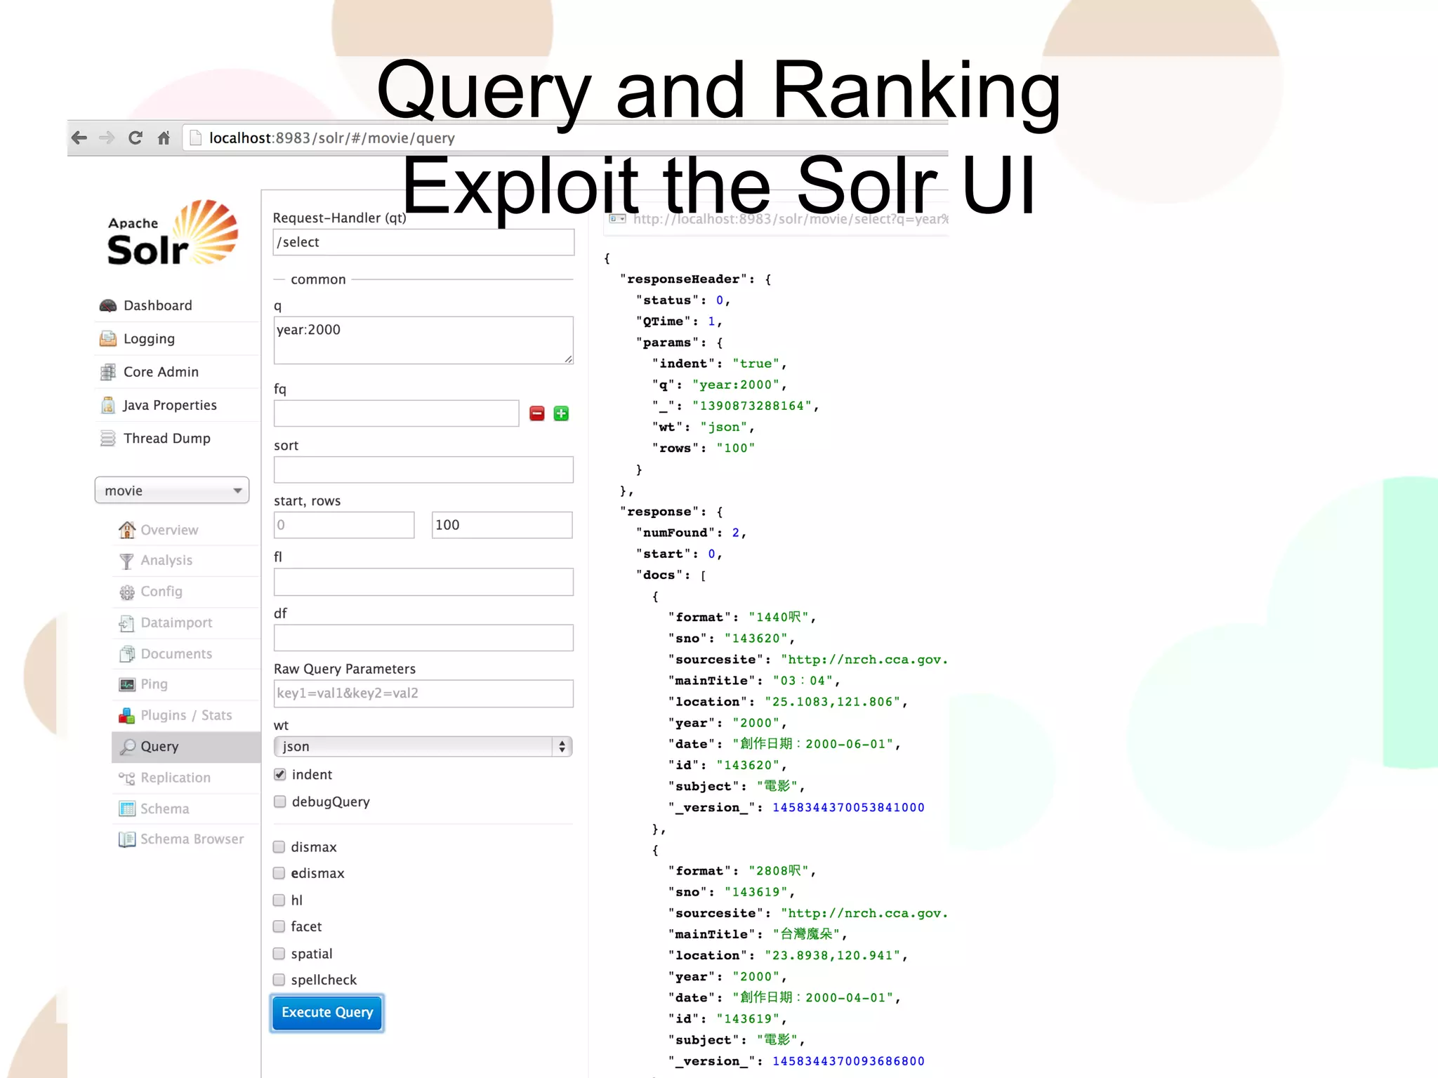This screenshot has width=1438, height=1078.
Task: Open the Dashboard menu item
Action: click(x=158, y=305)
